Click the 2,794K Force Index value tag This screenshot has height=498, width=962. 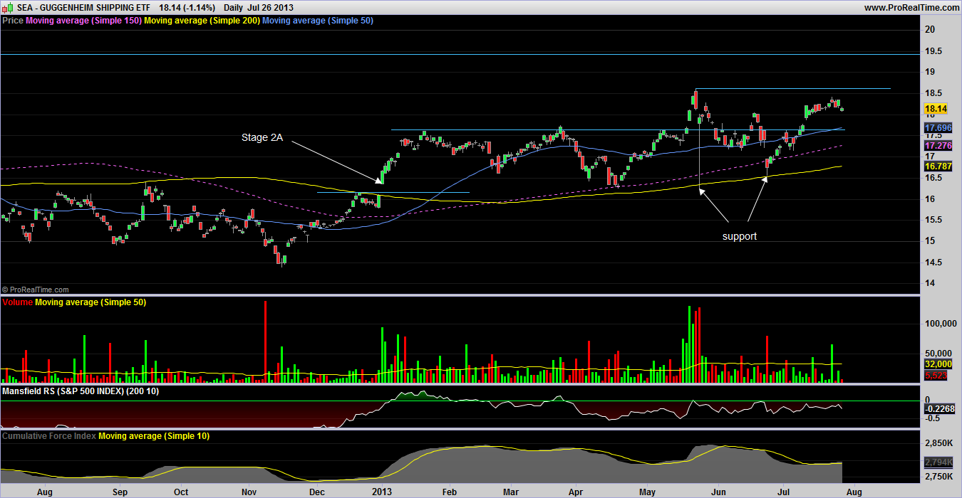tap(937, 462)
